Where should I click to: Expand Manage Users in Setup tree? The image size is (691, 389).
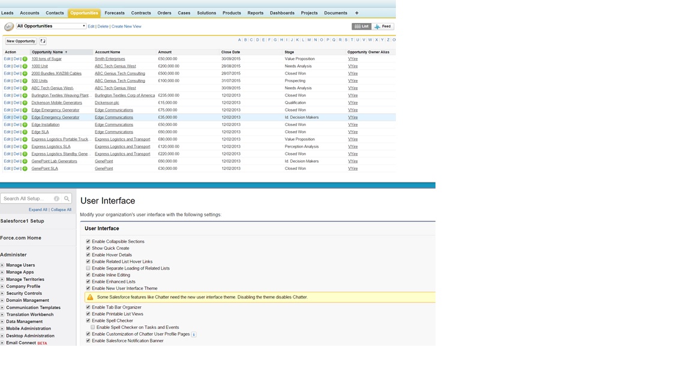[2, 265]
